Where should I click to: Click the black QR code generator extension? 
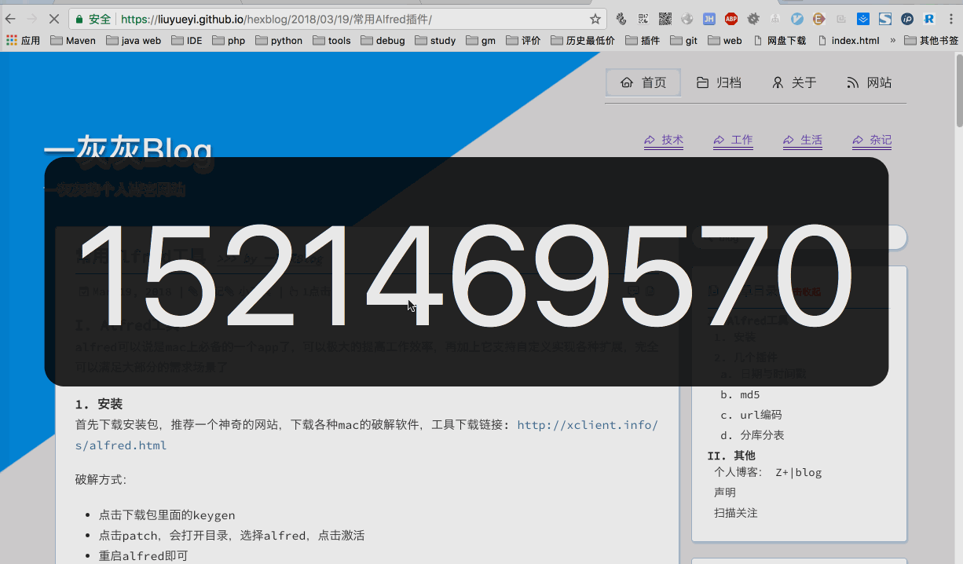click(x=665, y=19)
